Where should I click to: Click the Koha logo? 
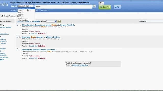[x=4, y=4]
